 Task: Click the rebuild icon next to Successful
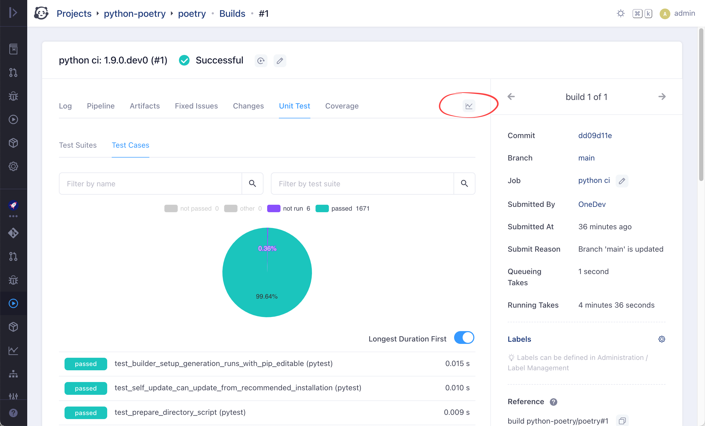coord(261,61)
